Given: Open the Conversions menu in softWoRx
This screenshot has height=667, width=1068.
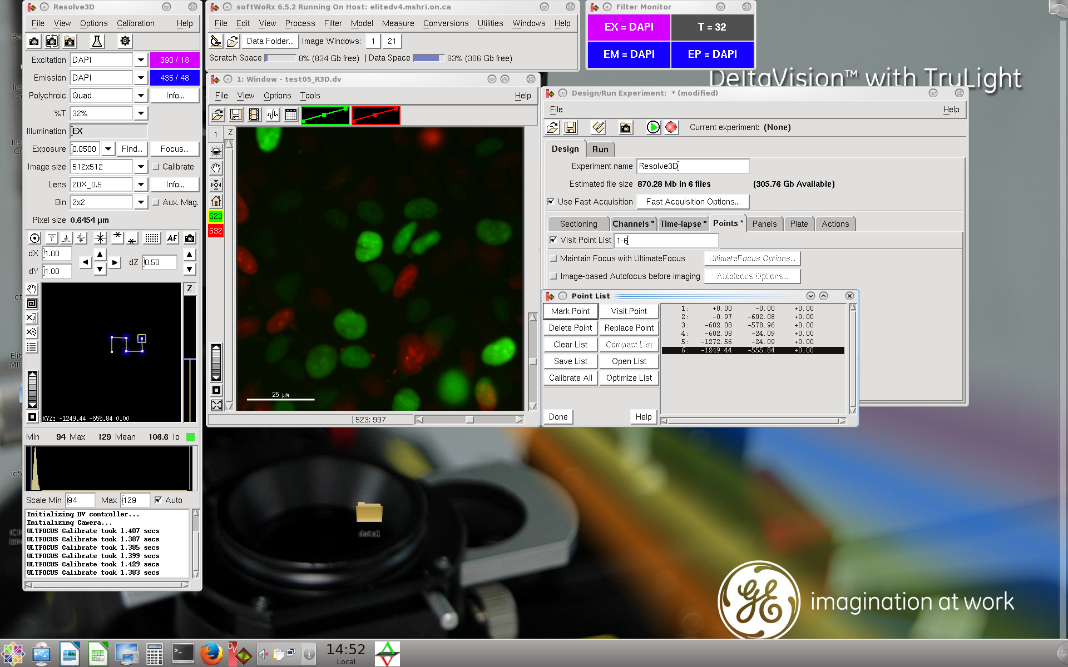Looking at the screenshot, I should [446, 23].
